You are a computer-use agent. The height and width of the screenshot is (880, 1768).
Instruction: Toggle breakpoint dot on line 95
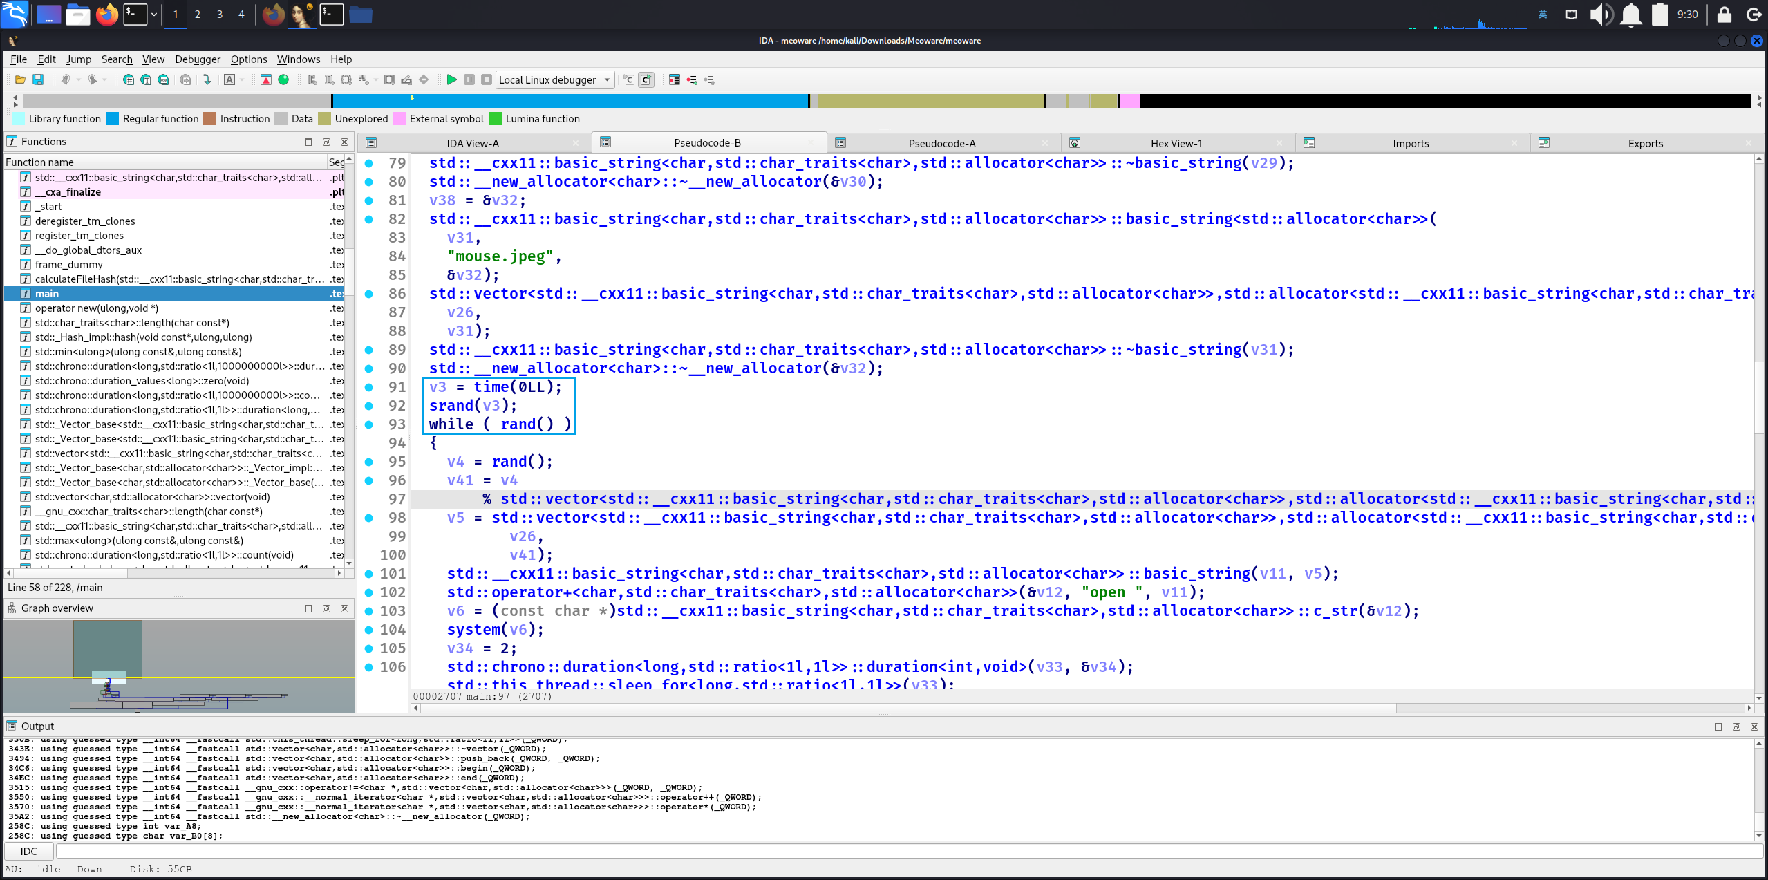[x=369, y=462]
